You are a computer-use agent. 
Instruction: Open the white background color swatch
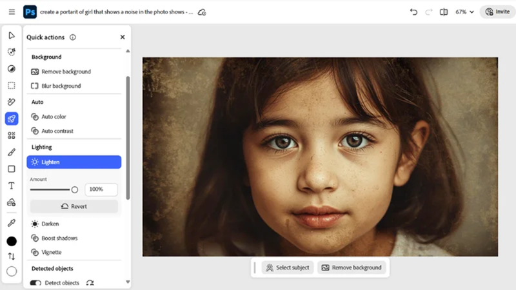click(x=12, y=271)
